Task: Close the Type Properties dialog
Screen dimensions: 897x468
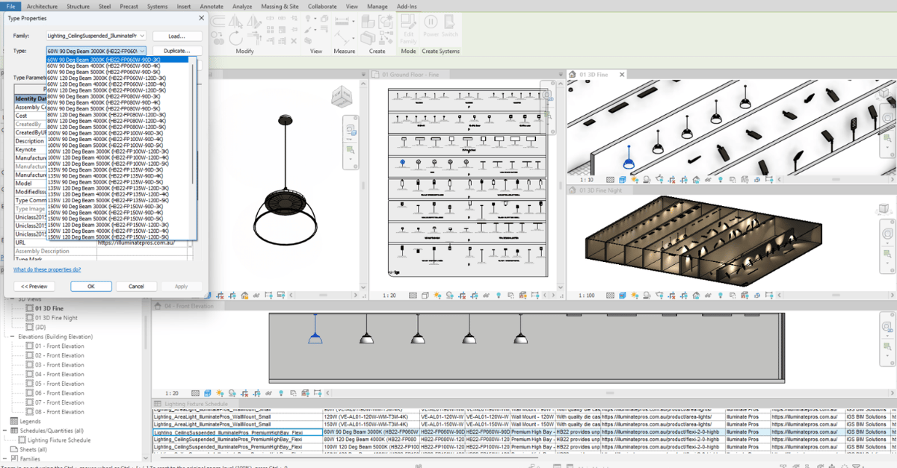Action: tap(201, 18)
